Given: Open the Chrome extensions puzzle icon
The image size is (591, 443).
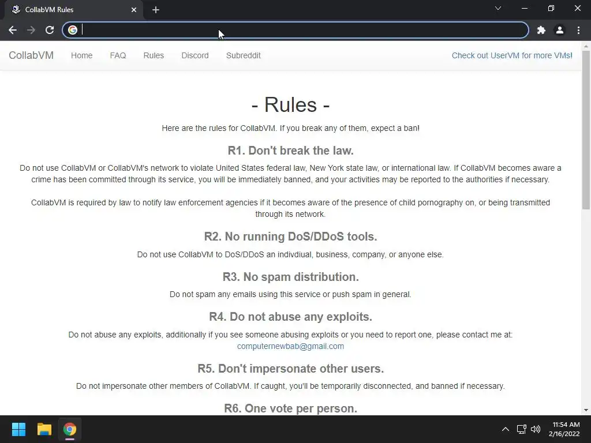Looking at the screenshot, I should (541, 30).
